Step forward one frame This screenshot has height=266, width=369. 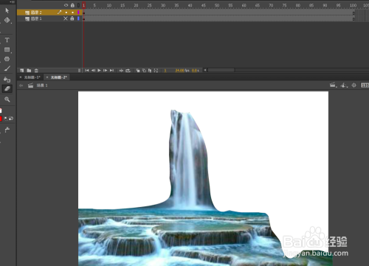click(106, 71)
